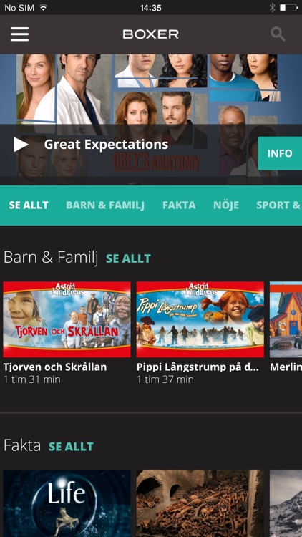Switch to the BARN & FAMILJ tab
Image resolution: width=302 pixels, height=537 pixels.
(105, 205)
